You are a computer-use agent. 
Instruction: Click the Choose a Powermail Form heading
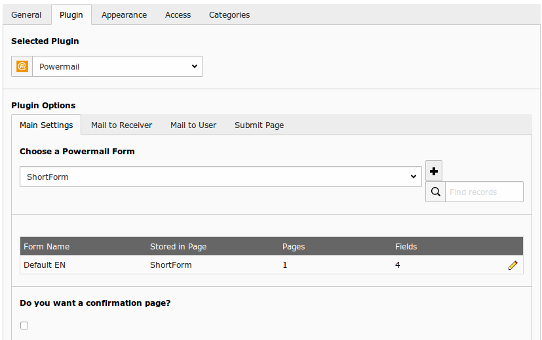pos(77,152)
